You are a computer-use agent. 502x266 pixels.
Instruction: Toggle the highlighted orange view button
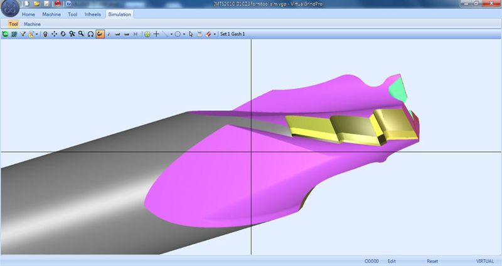point(100,34)
